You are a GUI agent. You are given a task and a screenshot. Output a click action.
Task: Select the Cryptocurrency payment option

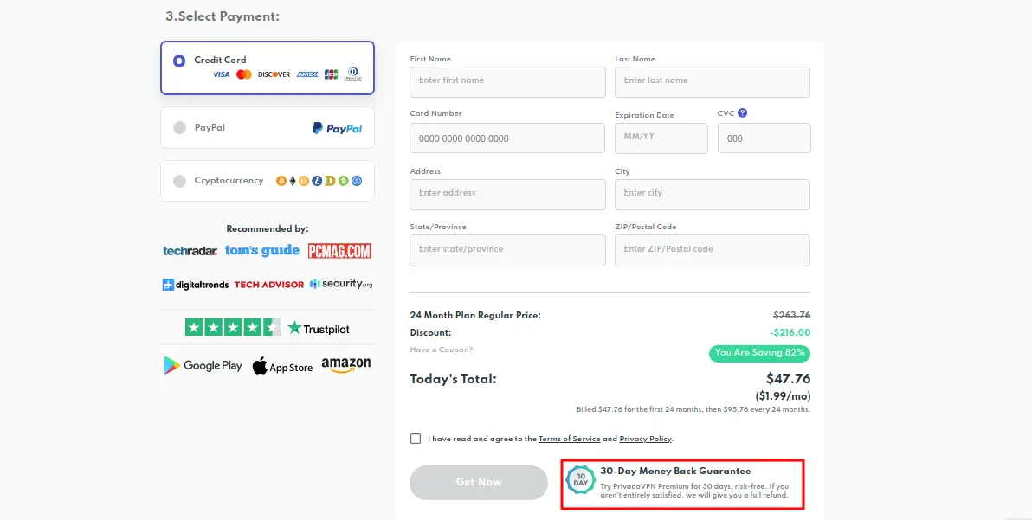[180, 181]
